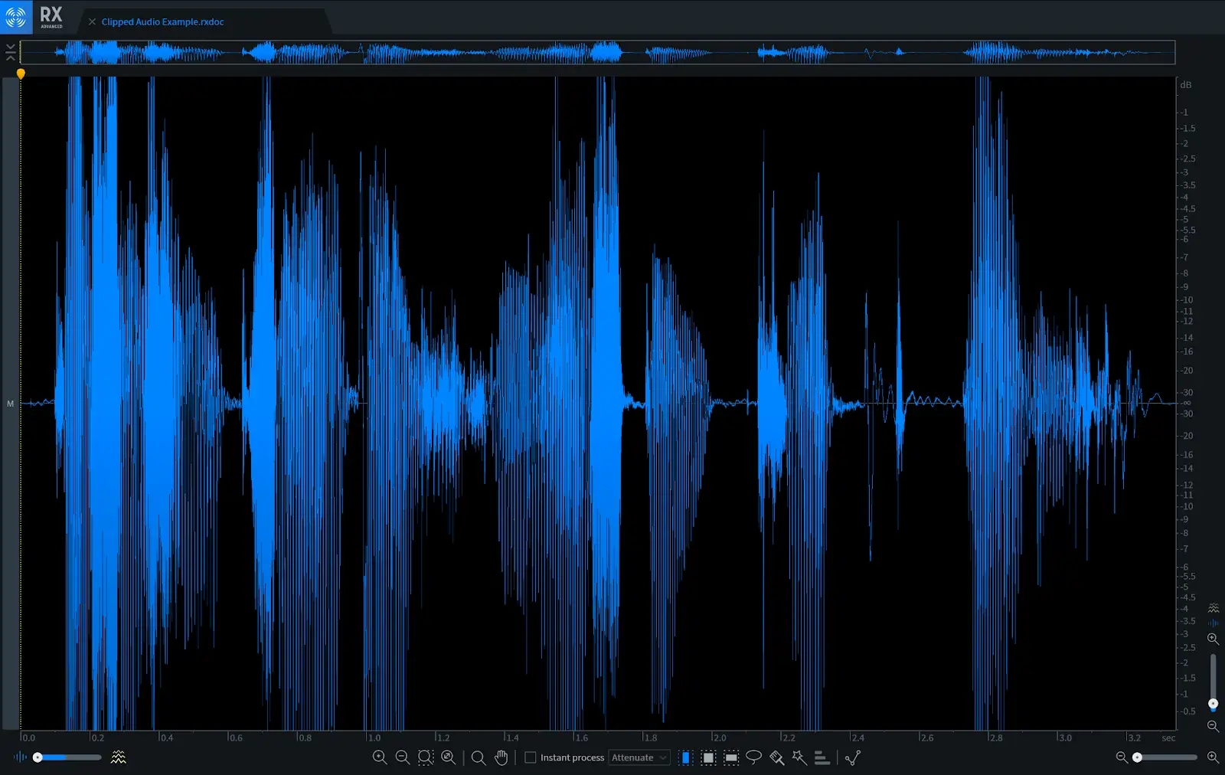Click the orange playhead anchor marker

[21, 74]
